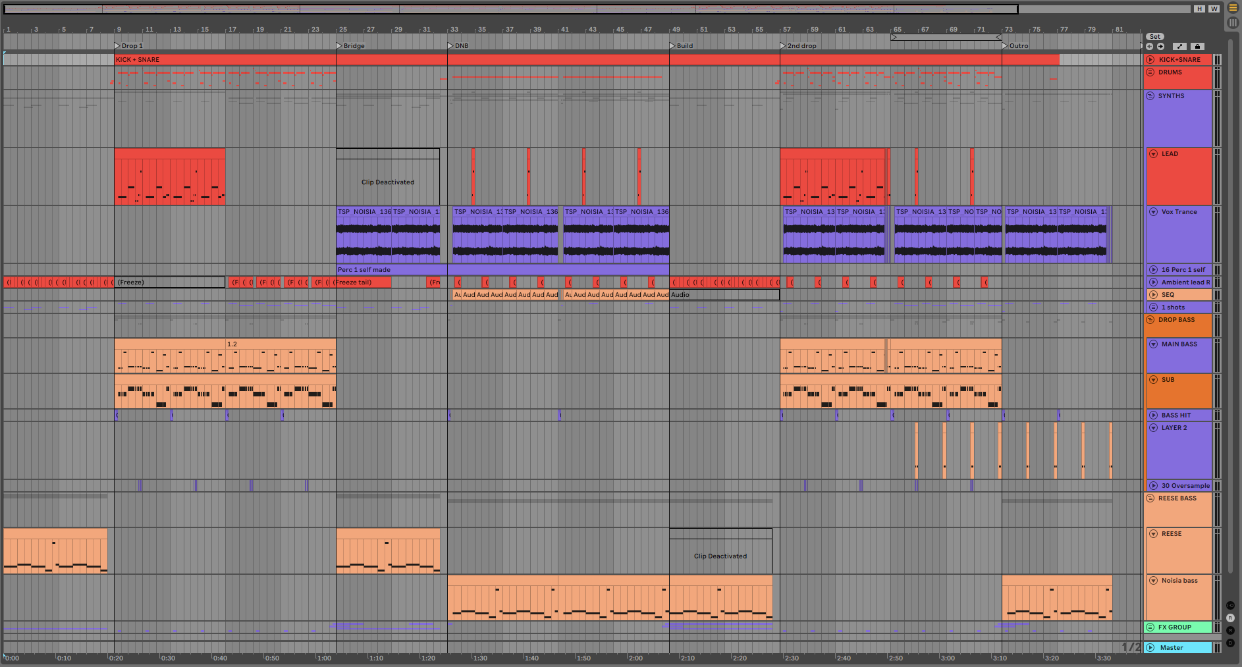Select the SYNTHS track header name
1242x667 pixels.
pyautogui.click(x=1171, y=96)
